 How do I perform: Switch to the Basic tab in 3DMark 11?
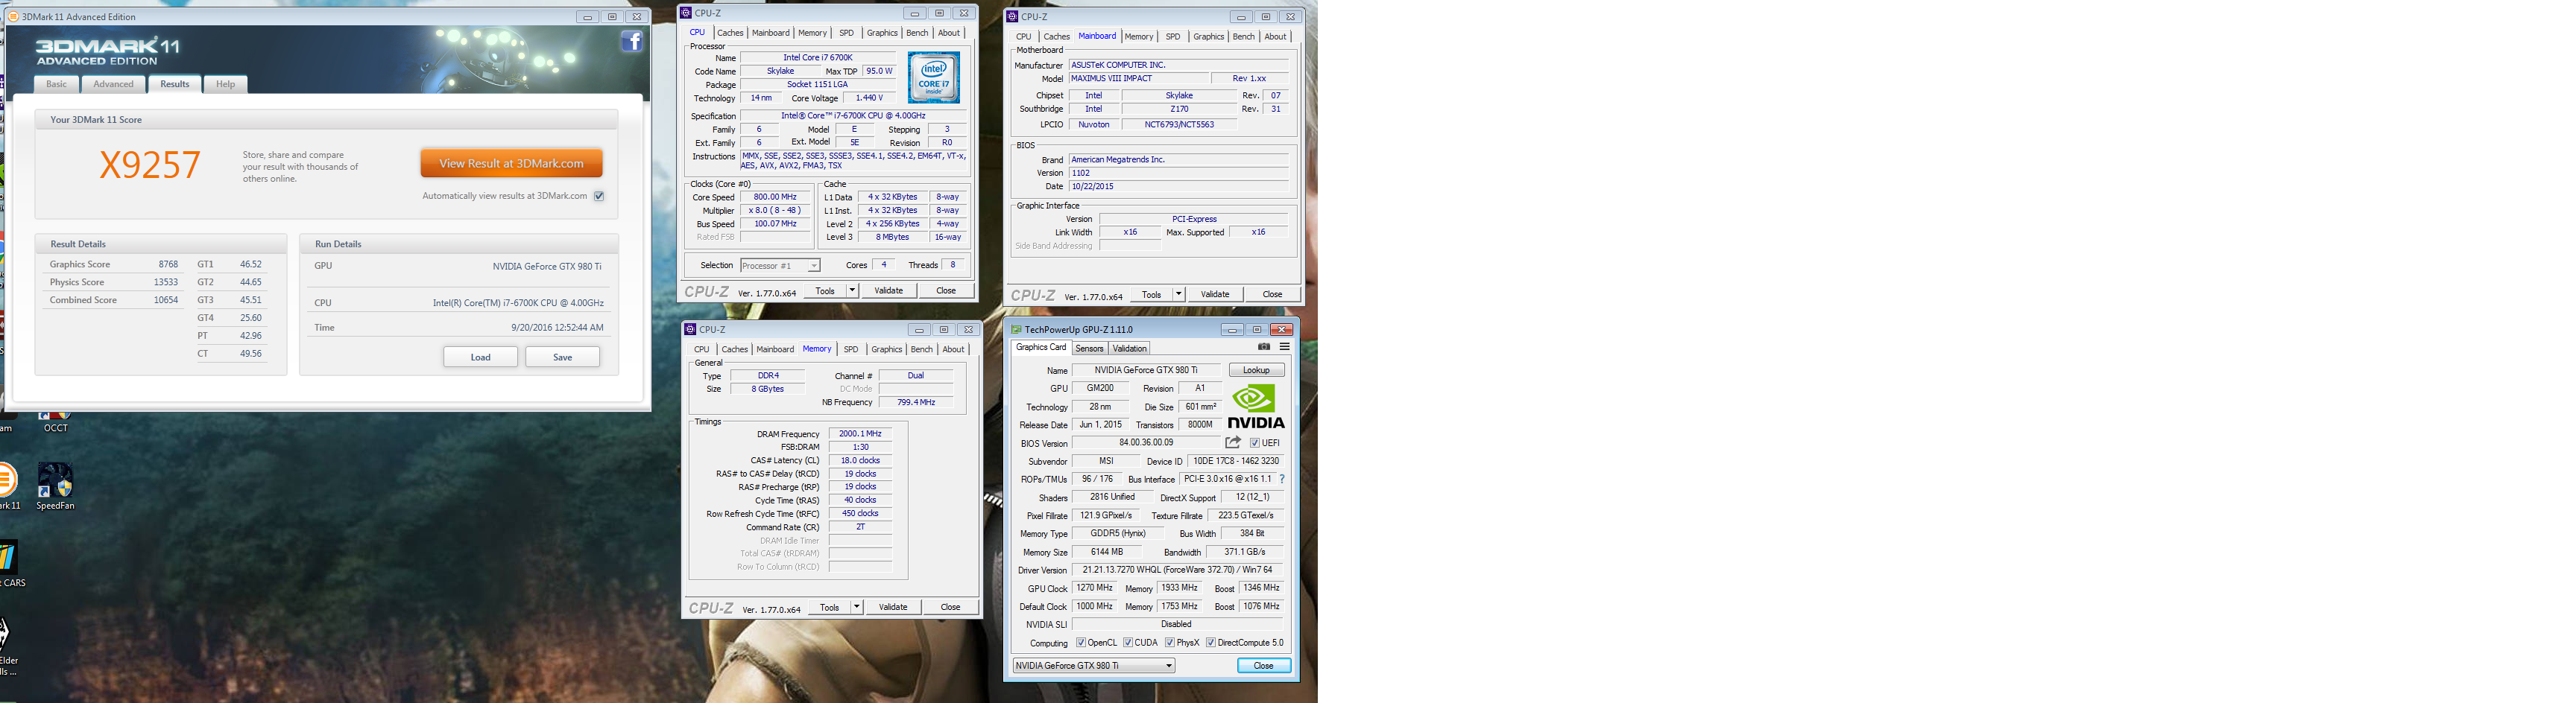coord(57,84)
